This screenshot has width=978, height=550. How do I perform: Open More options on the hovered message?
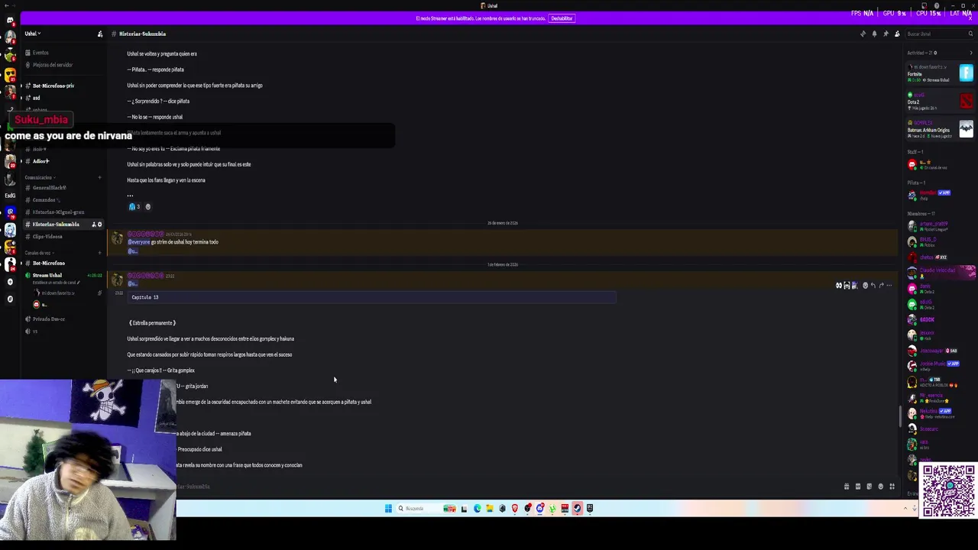click(x=889, y=286)
